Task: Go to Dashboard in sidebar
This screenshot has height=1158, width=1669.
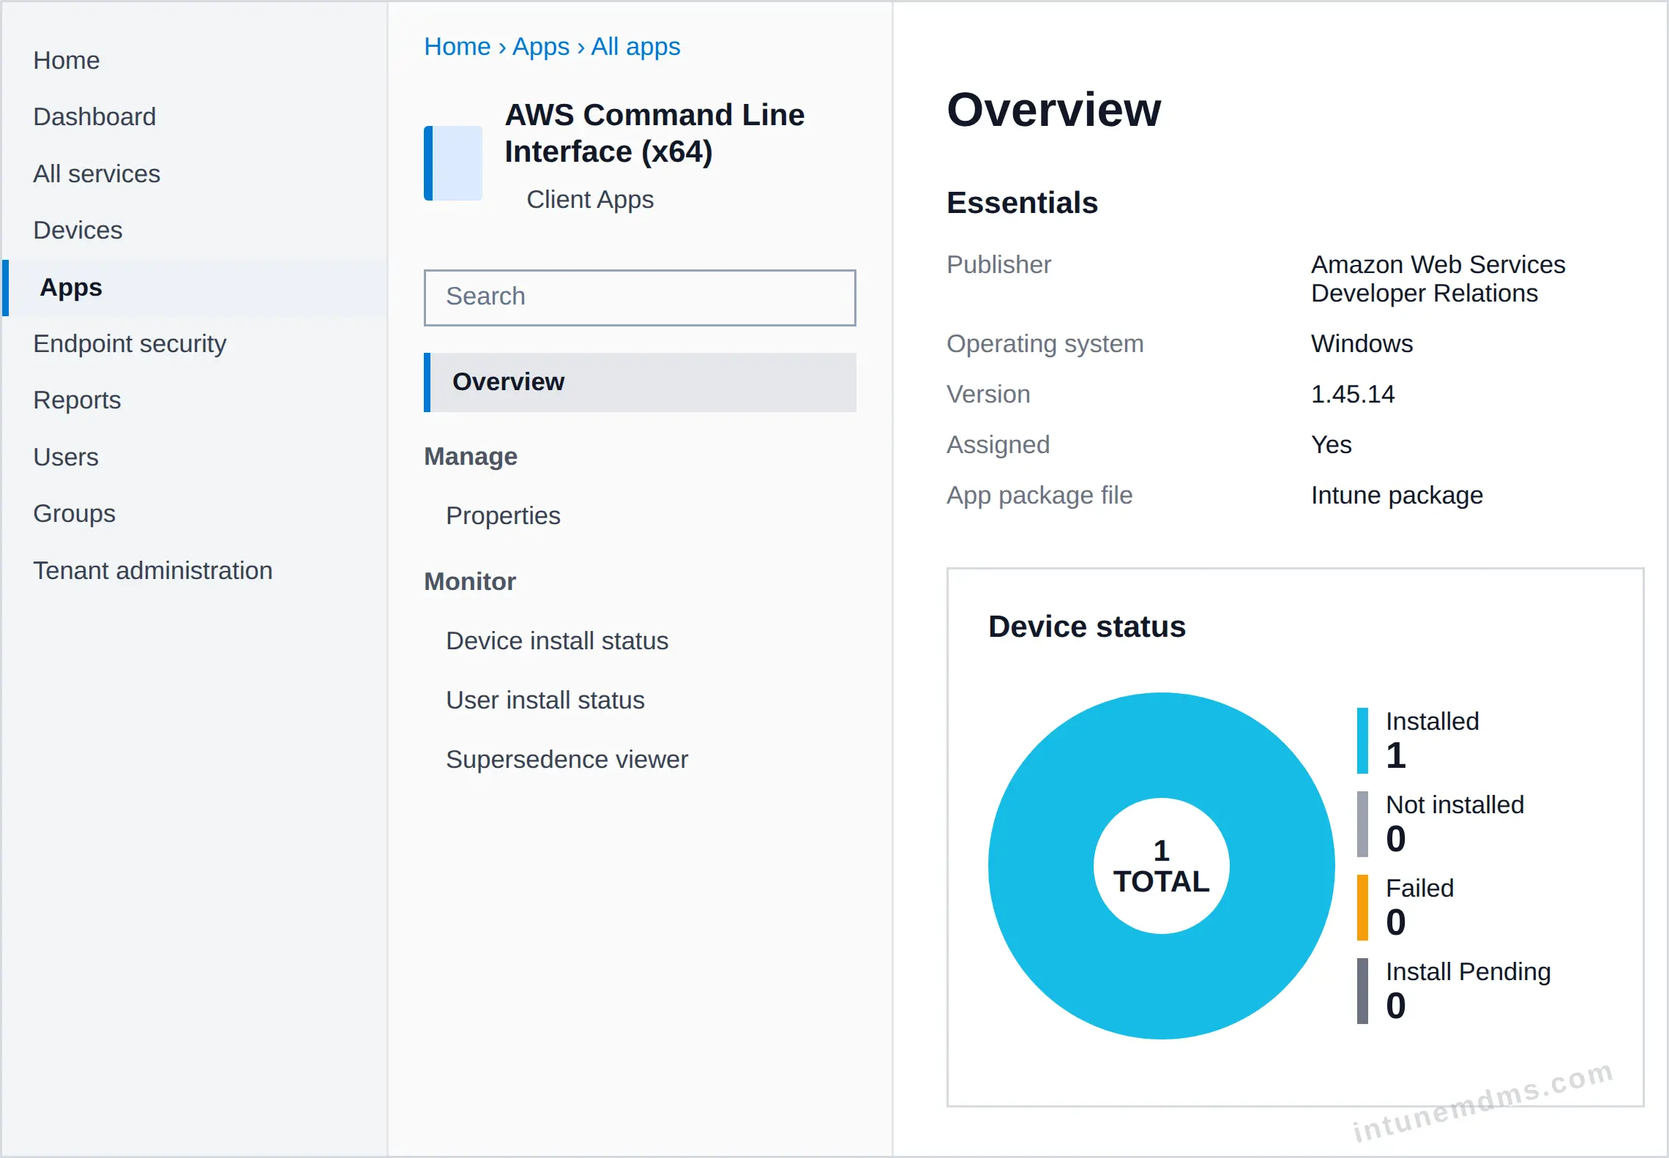Action: tap(94, 116)
